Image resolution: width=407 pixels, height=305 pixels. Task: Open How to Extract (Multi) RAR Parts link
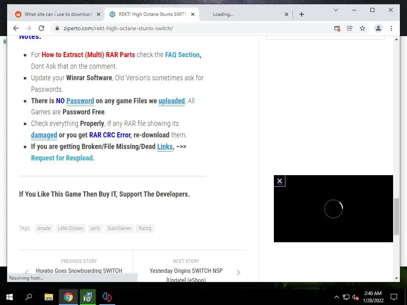(x=88, y=55)
